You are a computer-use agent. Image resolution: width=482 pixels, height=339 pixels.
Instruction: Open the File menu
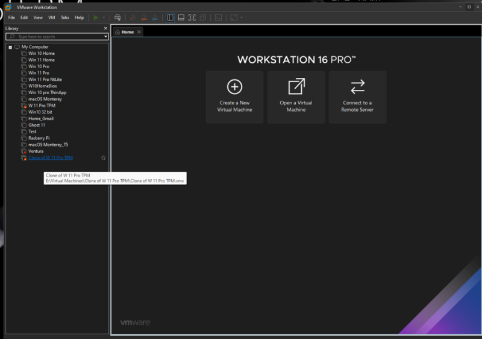pos(11,17)
